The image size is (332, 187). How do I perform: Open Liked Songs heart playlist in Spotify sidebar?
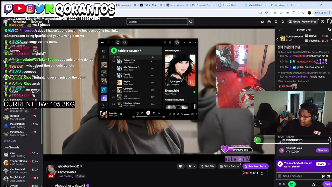point(103,98)
